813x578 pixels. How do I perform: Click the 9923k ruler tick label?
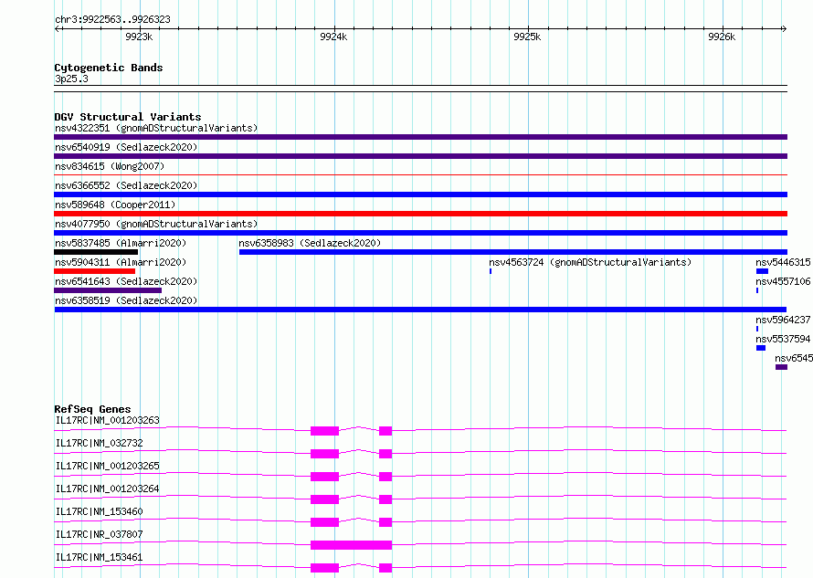click(x=139, y=37)
